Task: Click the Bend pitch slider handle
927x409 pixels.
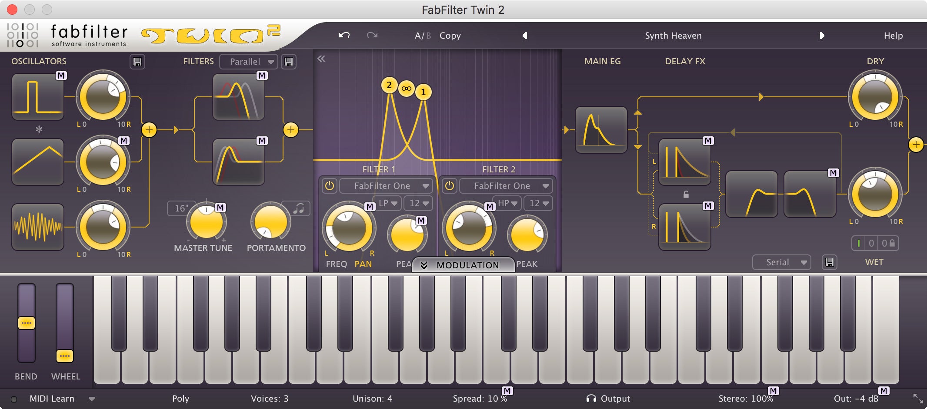Action: click(x=27, y=323)
